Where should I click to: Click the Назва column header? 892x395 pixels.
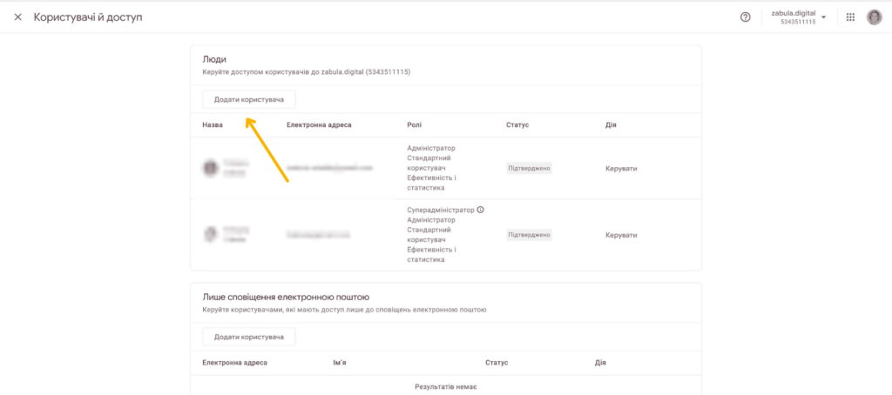pos(213,124)
